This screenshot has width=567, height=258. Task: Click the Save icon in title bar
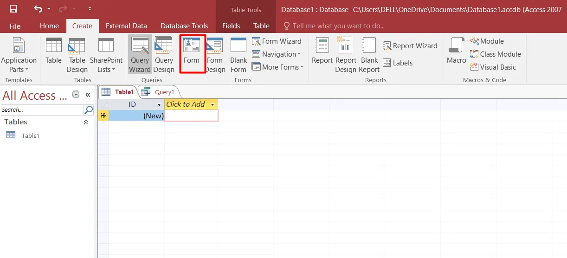(x=13, y=9)
